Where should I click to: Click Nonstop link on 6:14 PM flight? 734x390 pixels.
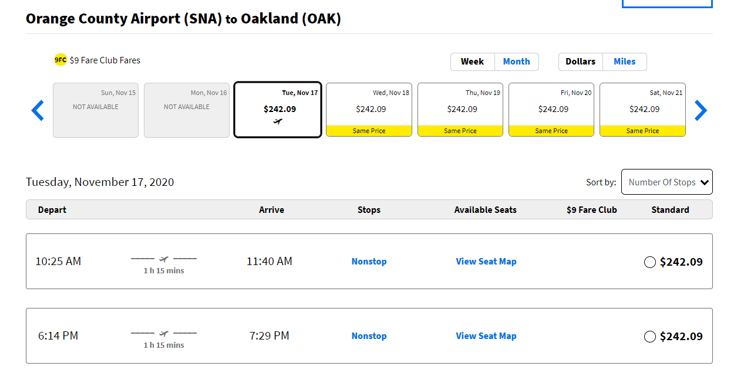[369, 336]
